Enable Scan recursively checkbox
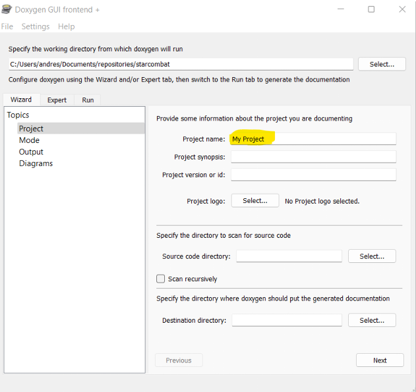The width and height of the screenshot is (416, 392). (160, 279)
